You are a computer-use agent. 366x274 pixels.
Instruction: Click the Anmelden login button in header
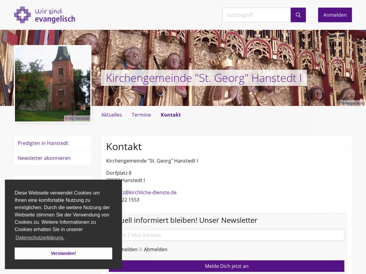(335, 15)
